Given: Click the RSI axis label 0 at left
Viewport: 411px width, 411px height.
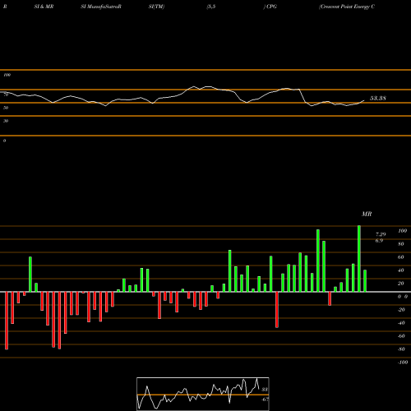Looking at the screenshot, I should [4, 141].
